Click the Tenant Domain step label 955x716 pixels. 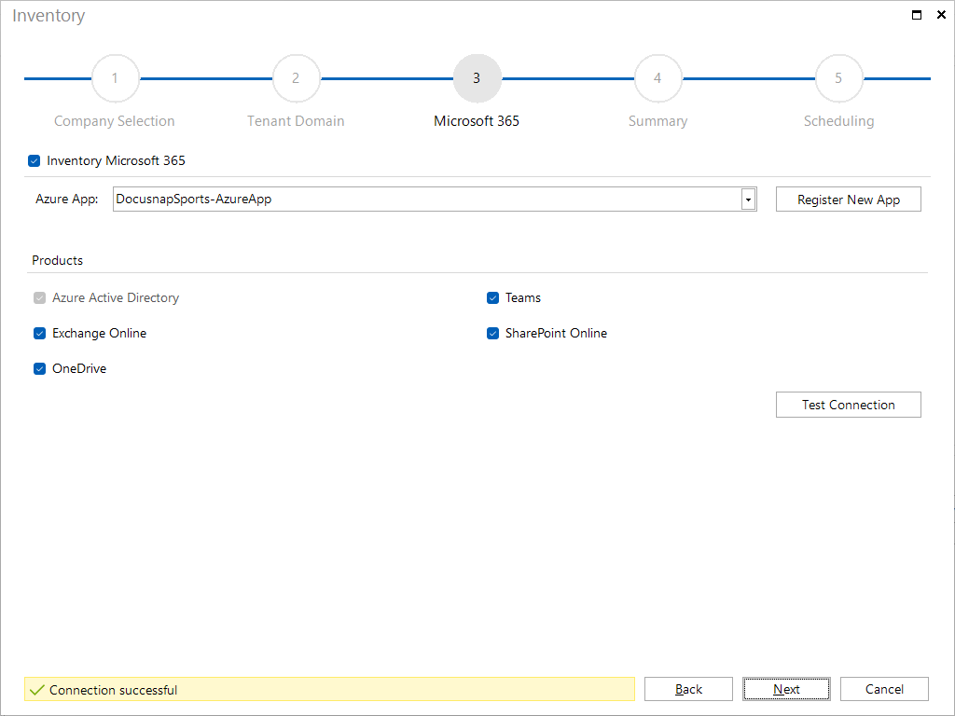coord(296,121)
